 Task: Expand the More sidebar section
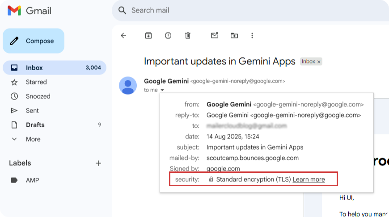pyautogui.click(x=55, y=139)
